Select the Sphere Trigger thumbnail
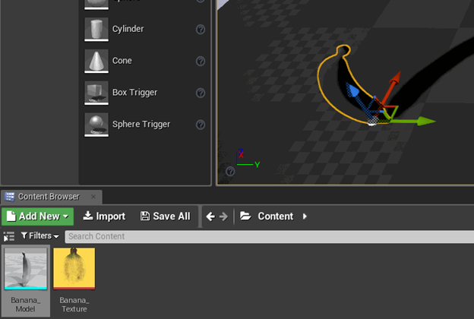 point(96,125)
